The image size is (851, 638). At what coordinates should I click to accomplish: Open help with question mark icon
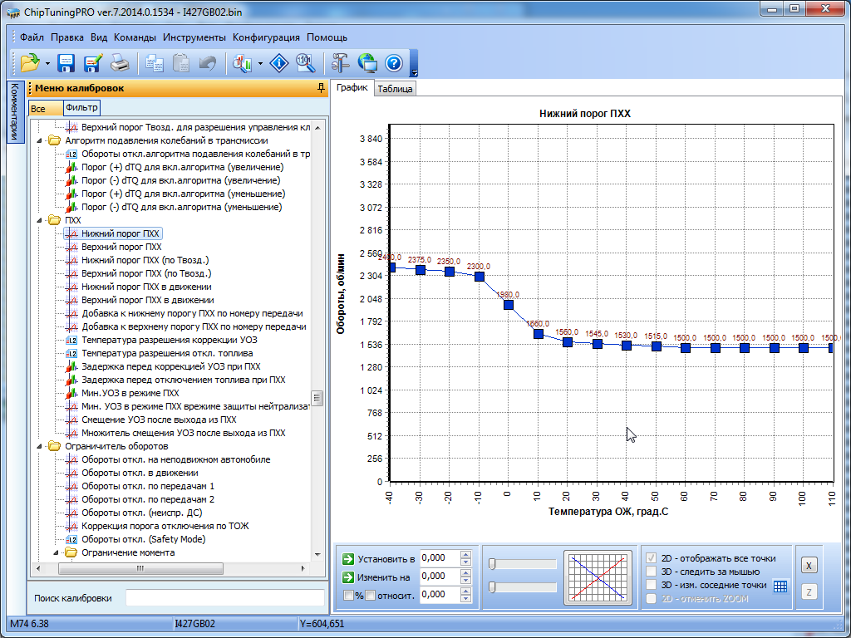[x=393, y=63]
